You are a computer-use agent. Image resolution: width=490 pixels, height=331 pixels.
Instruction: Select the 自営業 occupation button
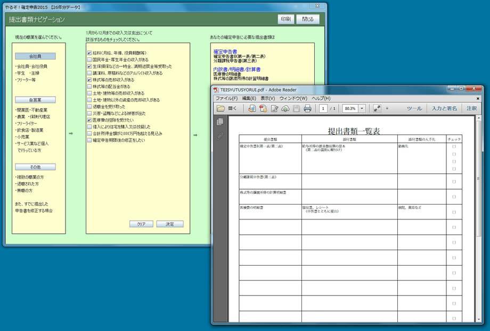click(35, 100)
